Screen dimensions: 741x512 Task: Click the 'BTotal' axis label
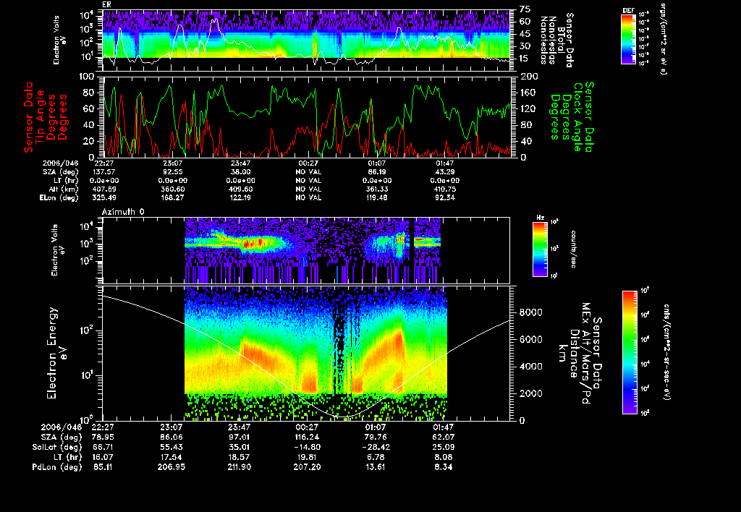pyautogui.click(x=561, y=40)
